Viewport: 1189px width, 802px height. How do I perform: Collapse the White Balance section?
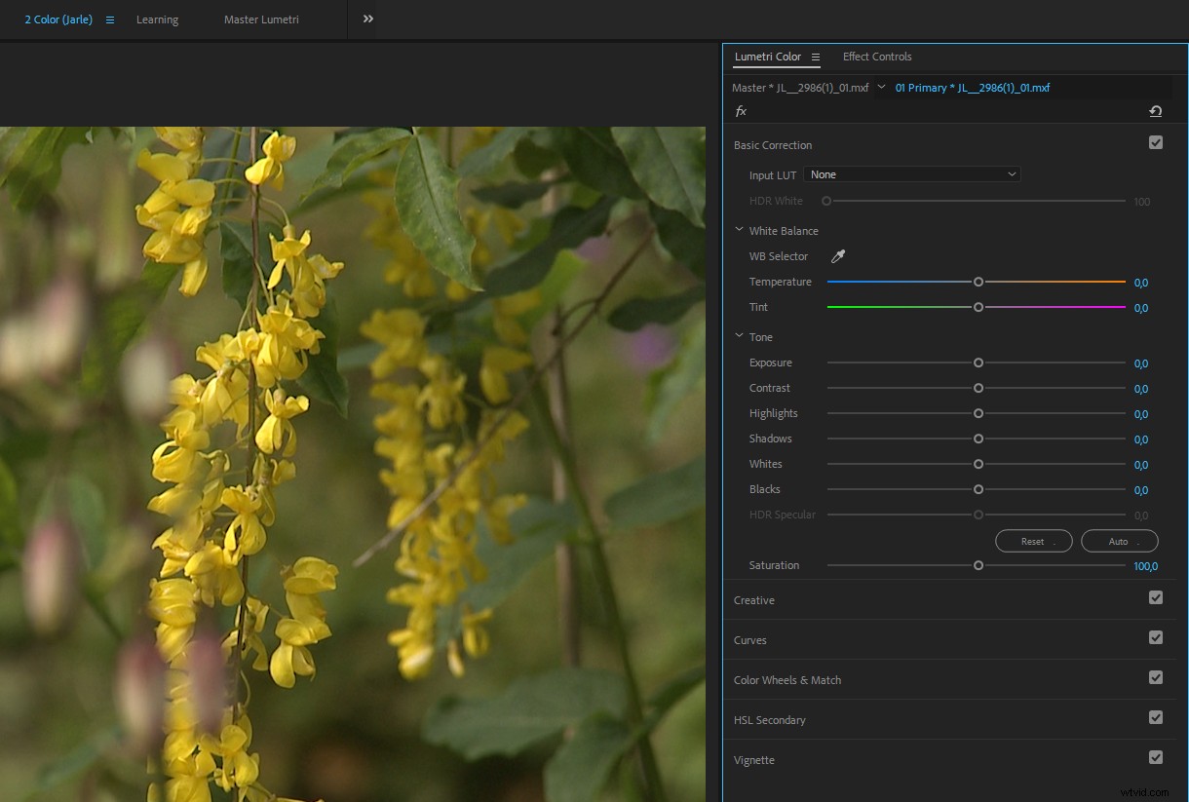(x=739, y=230)
